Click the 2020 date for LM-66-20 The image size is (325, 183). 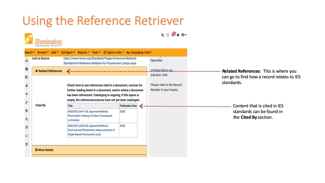(122, 126)
